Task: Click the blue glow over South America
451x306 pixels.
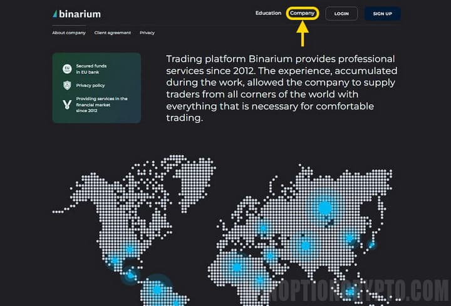Action: pos(157,288)
